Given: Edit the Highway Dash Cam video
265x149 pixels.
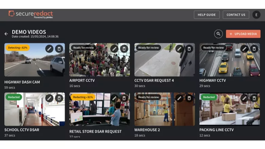Looking at the screenshot, I should tap(49, 49).
